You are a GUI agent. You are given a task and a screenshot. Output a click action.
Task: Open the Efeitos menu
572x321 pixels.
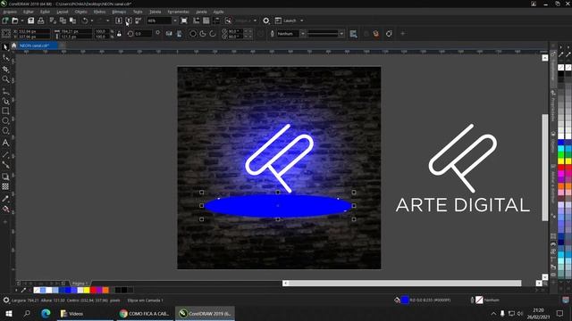(x=99, y=12)
